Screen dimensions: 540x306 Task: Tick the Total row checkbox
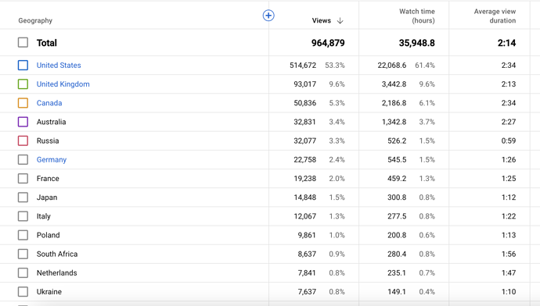pos(23,43)
